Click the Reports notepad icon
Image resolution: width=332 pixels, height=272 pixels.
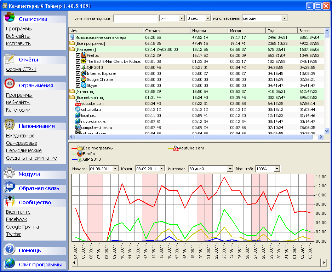pos(10,59)
